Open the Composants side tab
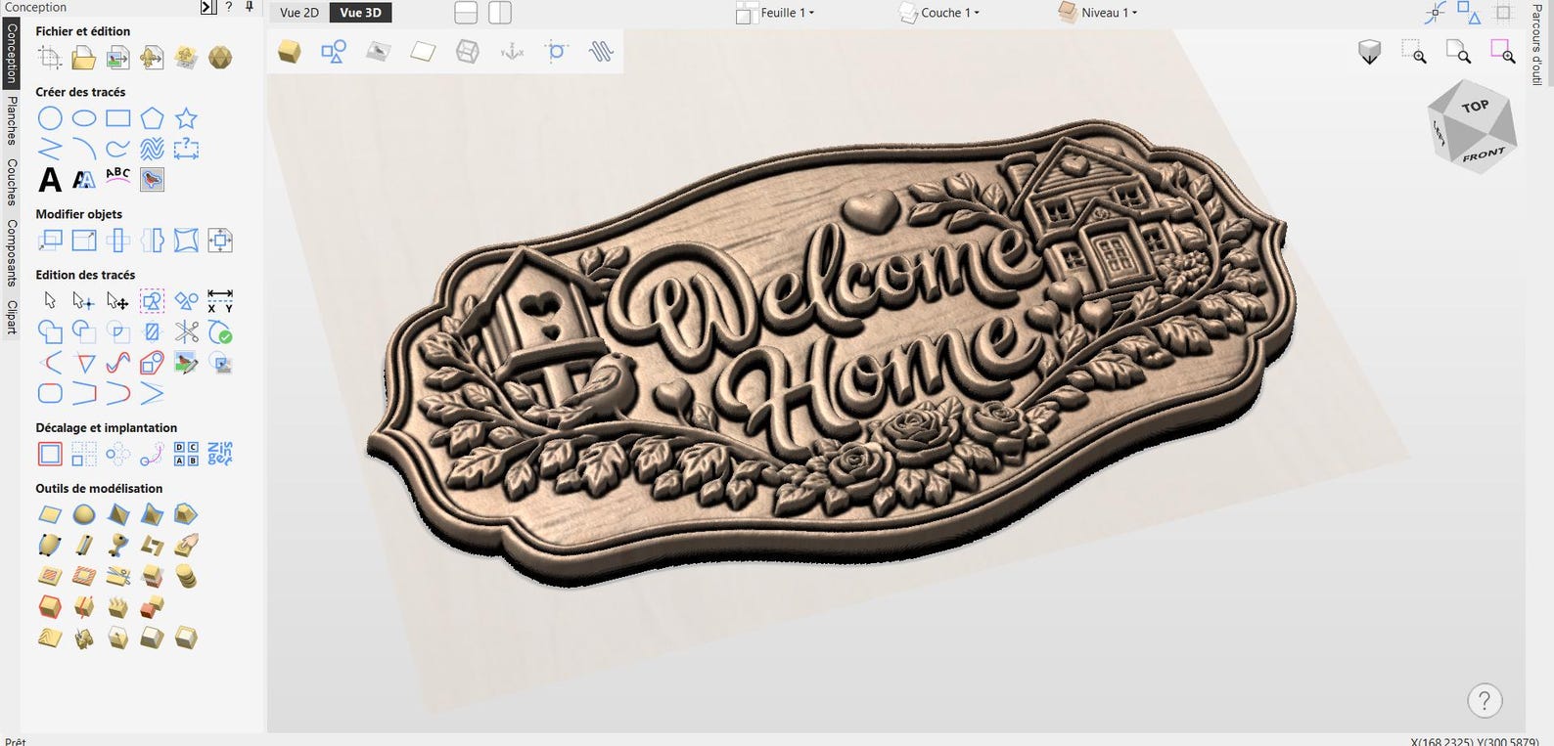Screen dimensions: 1554x746 [x=12, y=252]
